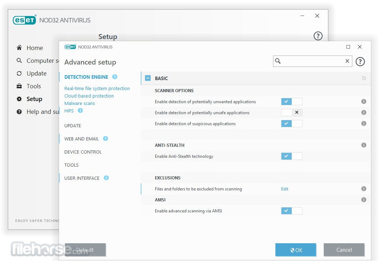This screenshot has height=267, width=382.
Task: Open Tools in the main window sidebar
Action: pos(34,86)
